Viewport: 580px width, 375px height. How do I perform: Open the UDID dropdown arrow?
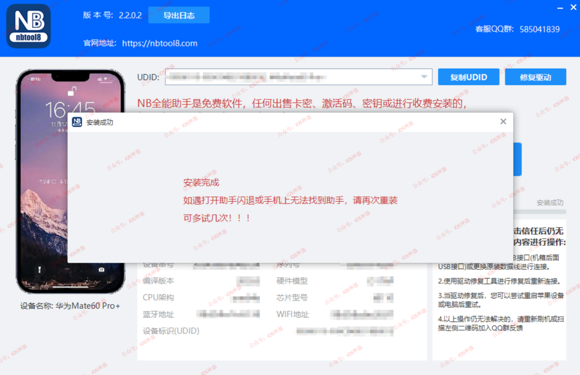[x=424, y=77]
